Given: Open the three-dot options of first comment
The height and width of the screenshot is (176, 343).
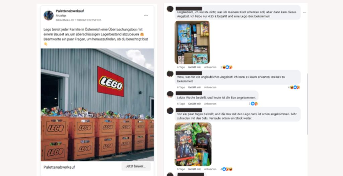Looking at the screenshot, I should 304,12.
